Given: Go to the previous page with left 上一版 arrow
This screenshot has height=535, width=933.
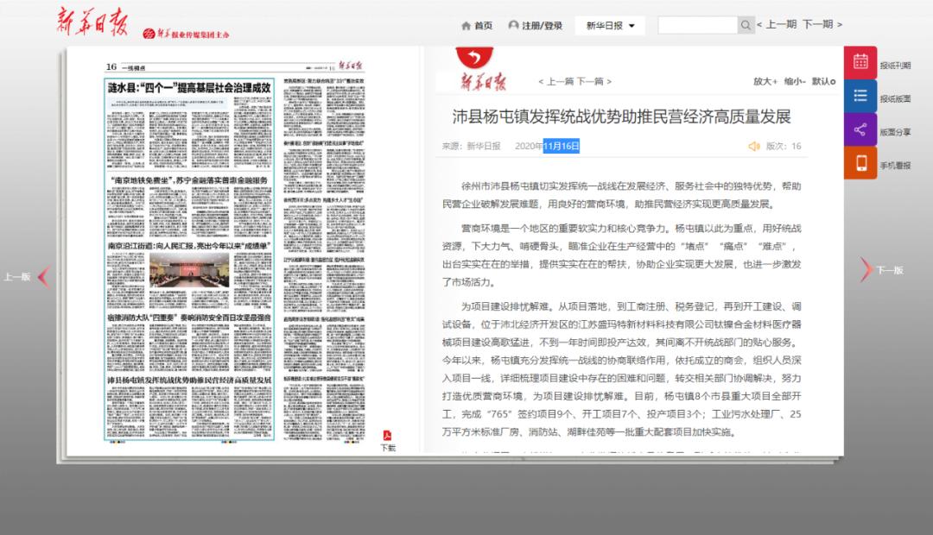Looking at the screenshot, I should 45,276.
